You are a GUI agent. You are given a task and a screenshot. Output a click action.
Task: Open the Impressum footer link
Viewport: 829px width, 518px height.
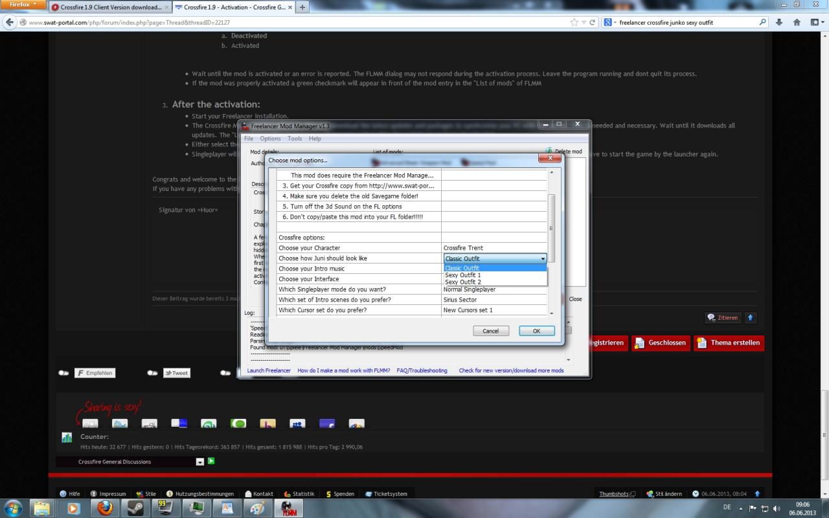pyautogui.click(x=108, y=494)
